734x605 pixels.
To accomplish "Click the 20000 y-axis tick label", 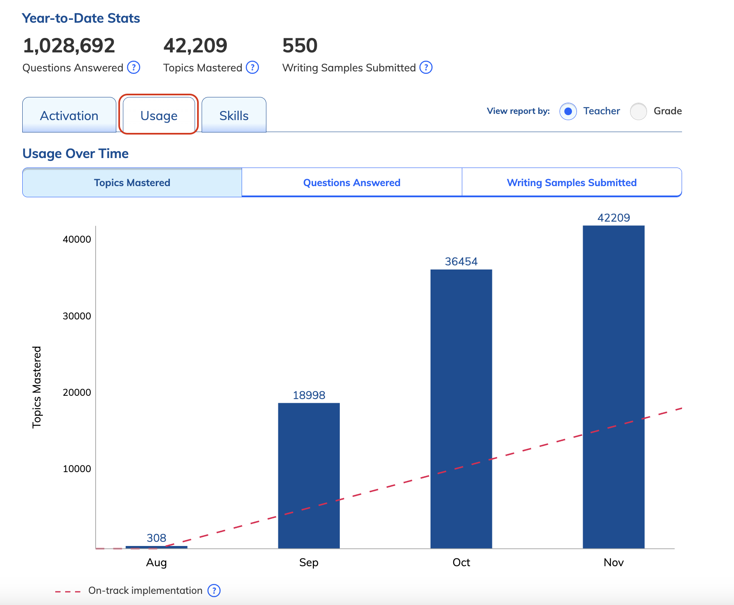I will (77, 392).
